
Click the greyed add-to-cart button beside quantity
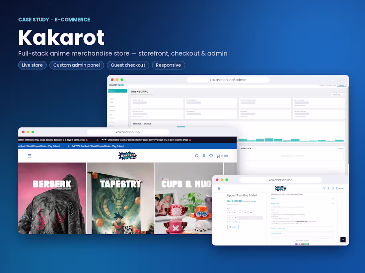point(251,218)
